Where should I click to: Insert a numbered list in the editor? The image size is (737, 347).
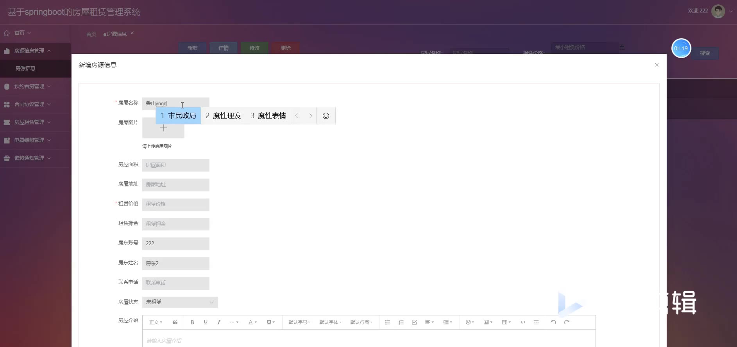401,322
